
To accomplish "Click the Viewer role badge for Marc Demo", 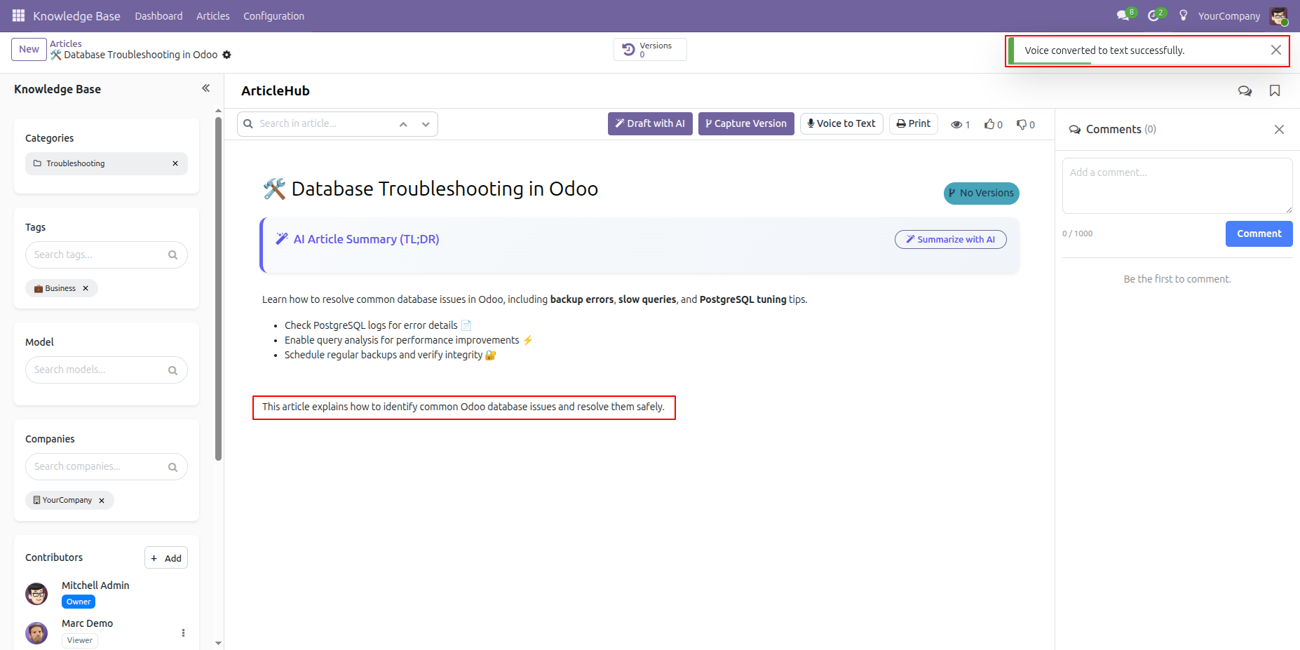I will pyautogui.click(x=80, y=640).
